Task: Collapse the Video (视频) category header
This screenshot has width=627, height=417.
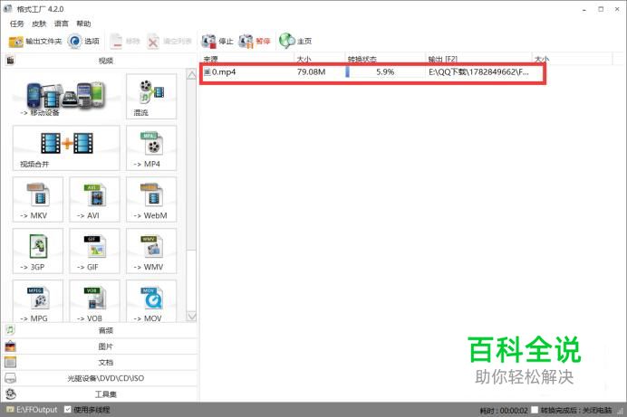Action: click(100, 61)
